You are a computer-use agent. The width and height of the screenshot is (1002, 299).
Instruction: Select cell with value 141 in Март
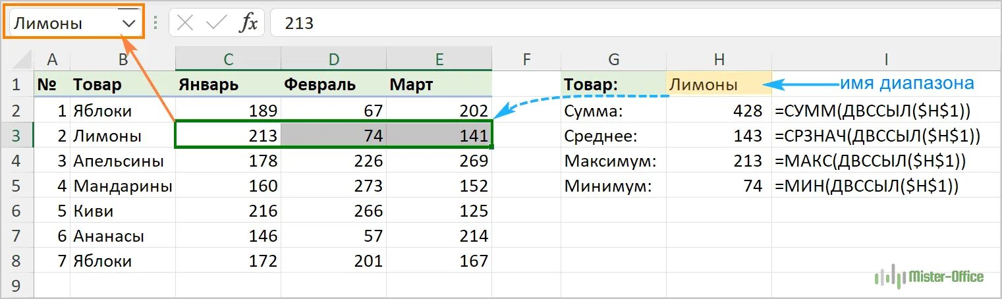[x=439, y=136]
